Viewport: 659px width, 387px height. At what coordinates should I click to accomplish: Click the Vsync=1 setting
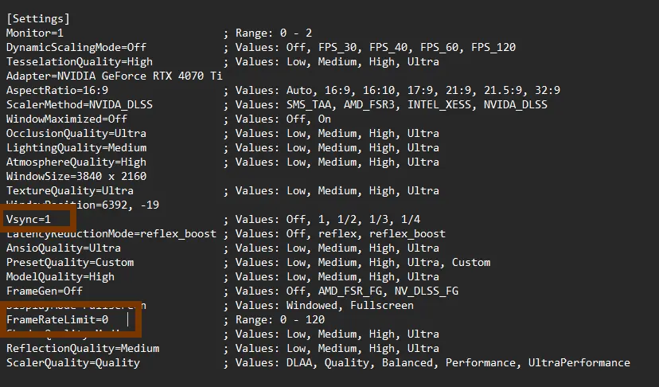pos(29,219)
